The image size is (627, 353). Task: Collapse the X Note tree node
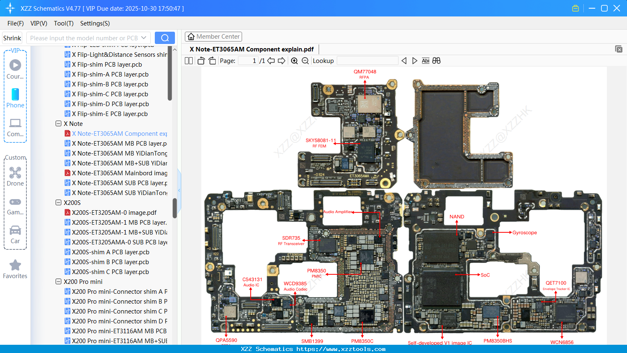point(58,123)
